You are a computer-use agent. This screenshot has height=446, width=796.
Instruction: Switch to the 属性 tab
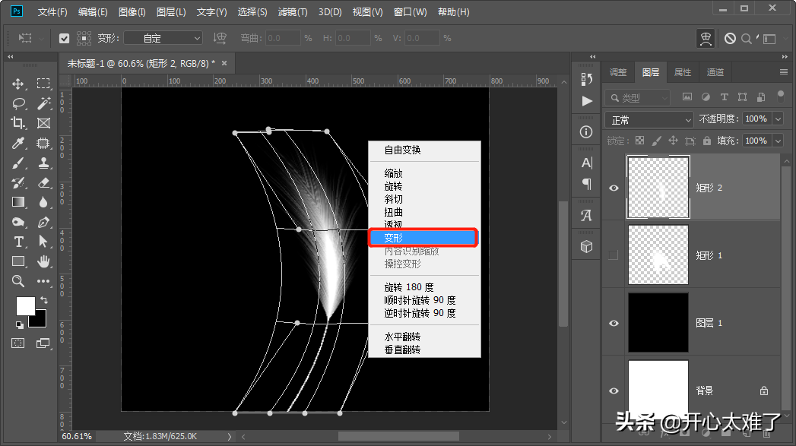(x=683, y=72)
